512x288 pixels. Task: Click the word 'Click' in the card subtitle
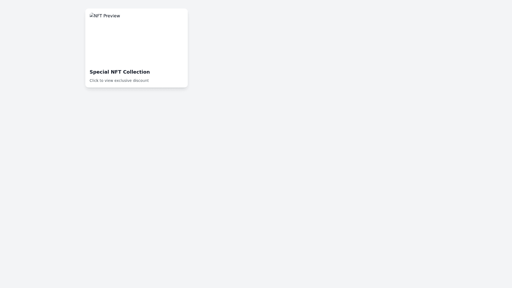(94, 81)
